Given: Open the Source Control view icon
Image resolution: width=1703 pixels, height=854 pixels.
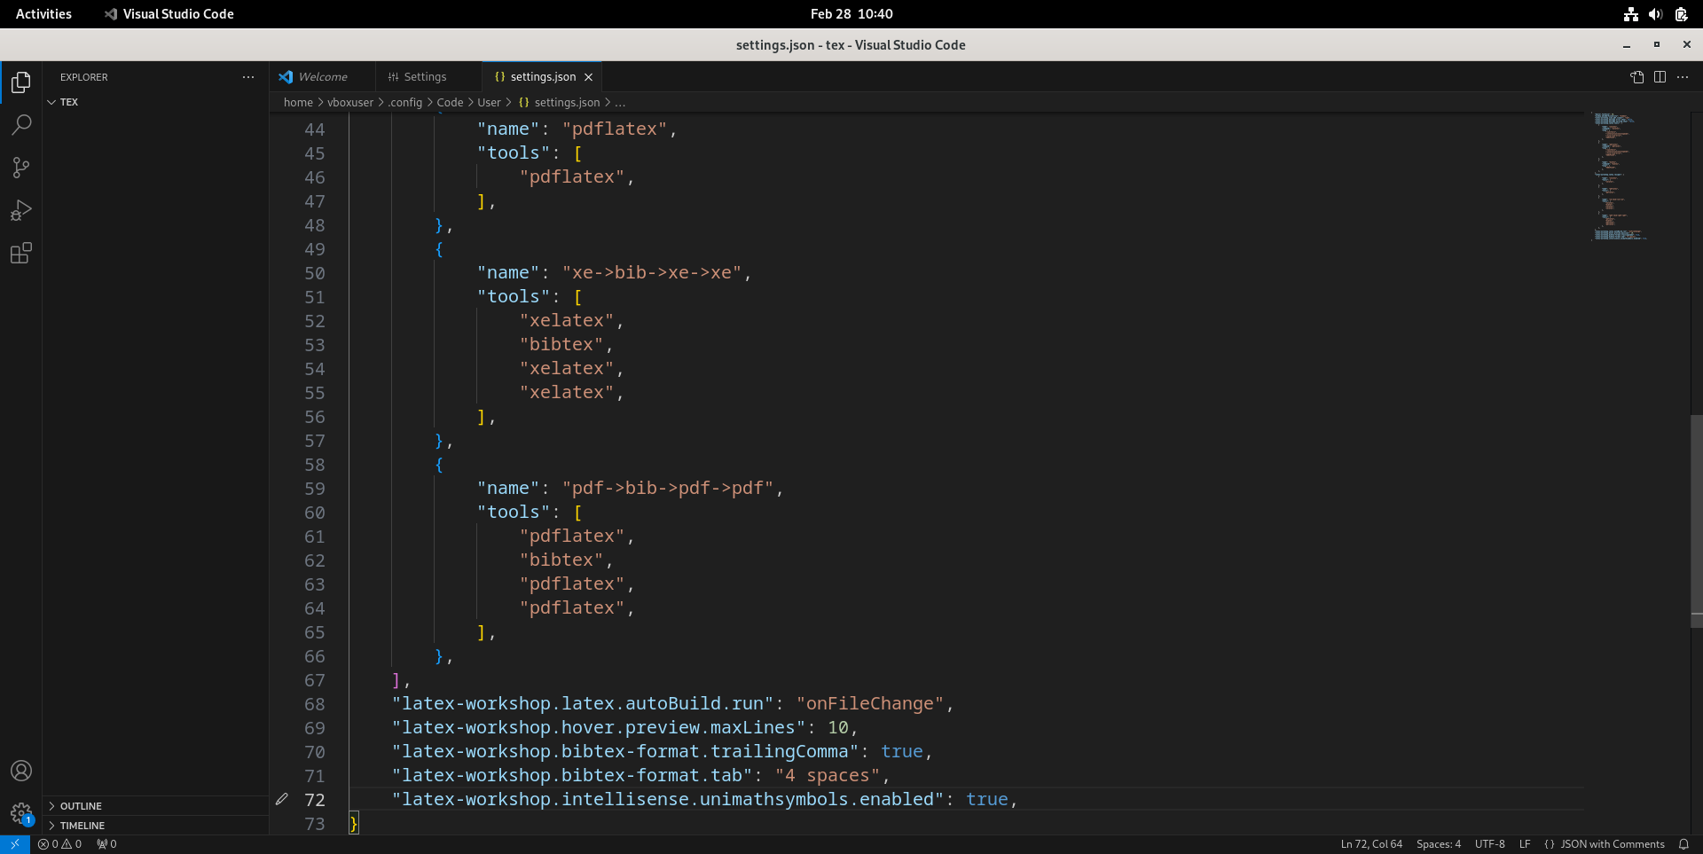Looking at the screenshot, I should tap(21, 168).
